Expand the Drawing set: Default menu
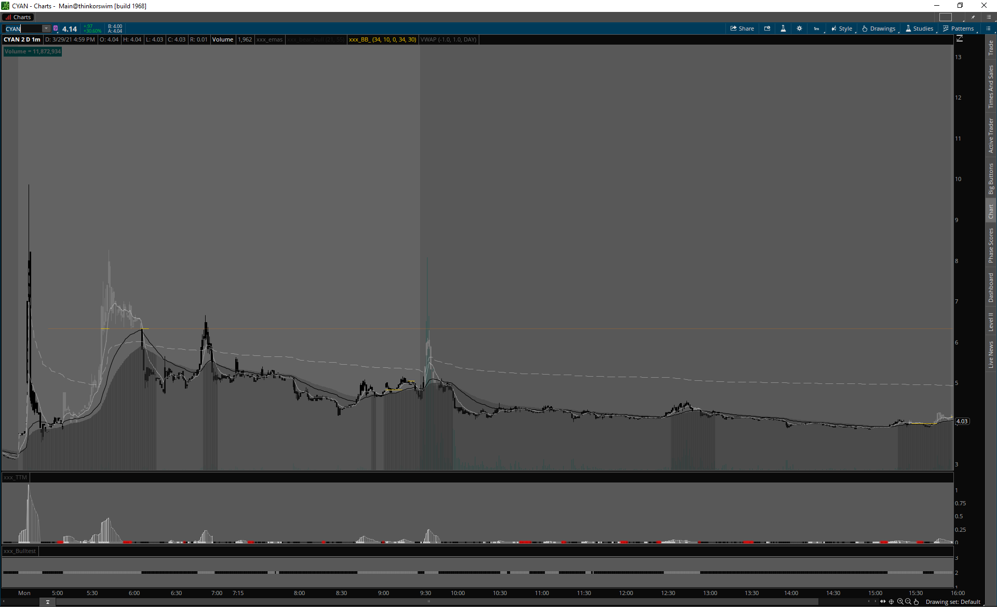 point(953,602)
